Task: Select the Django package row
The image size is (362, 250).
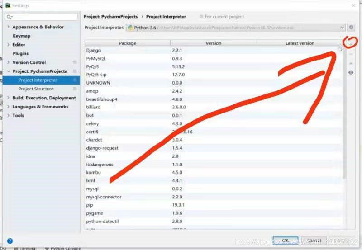Action: [214, 50]
